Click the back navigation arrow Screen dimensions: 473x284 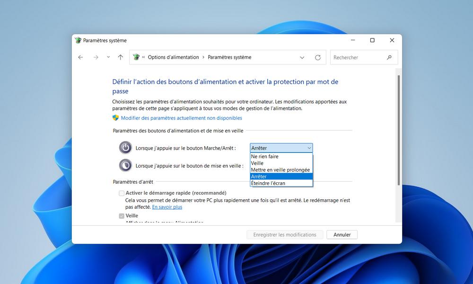point(80,57)
